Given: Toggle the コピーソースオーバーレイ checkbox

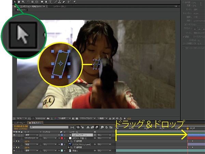Looking at the screenshot, I should 183,48.
